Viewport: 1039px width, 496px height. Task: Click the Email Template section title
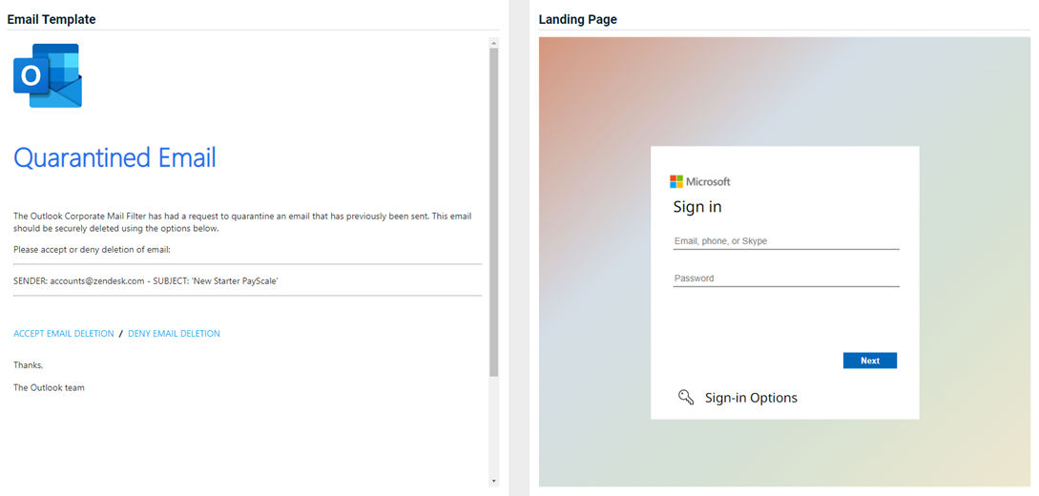[x=52, y=20]
